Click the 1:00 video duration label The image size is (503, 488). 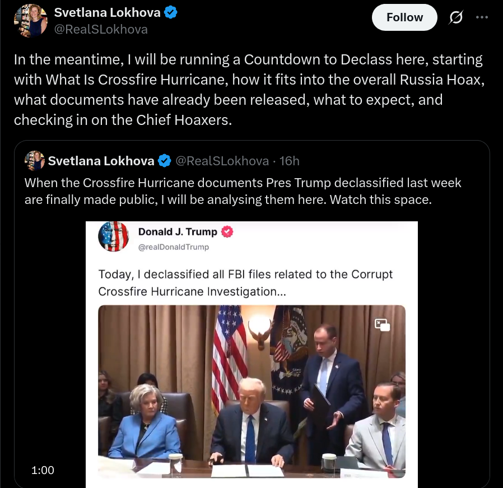tap(43, 470)
